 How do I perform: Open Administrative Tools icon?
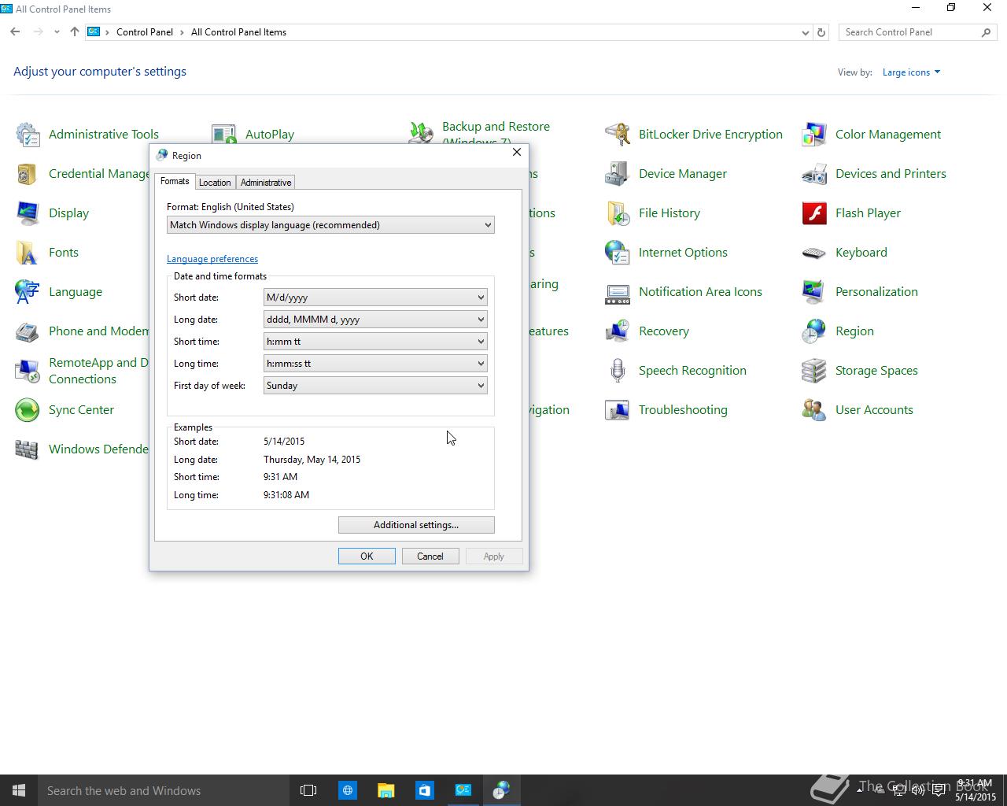[28, 135]
